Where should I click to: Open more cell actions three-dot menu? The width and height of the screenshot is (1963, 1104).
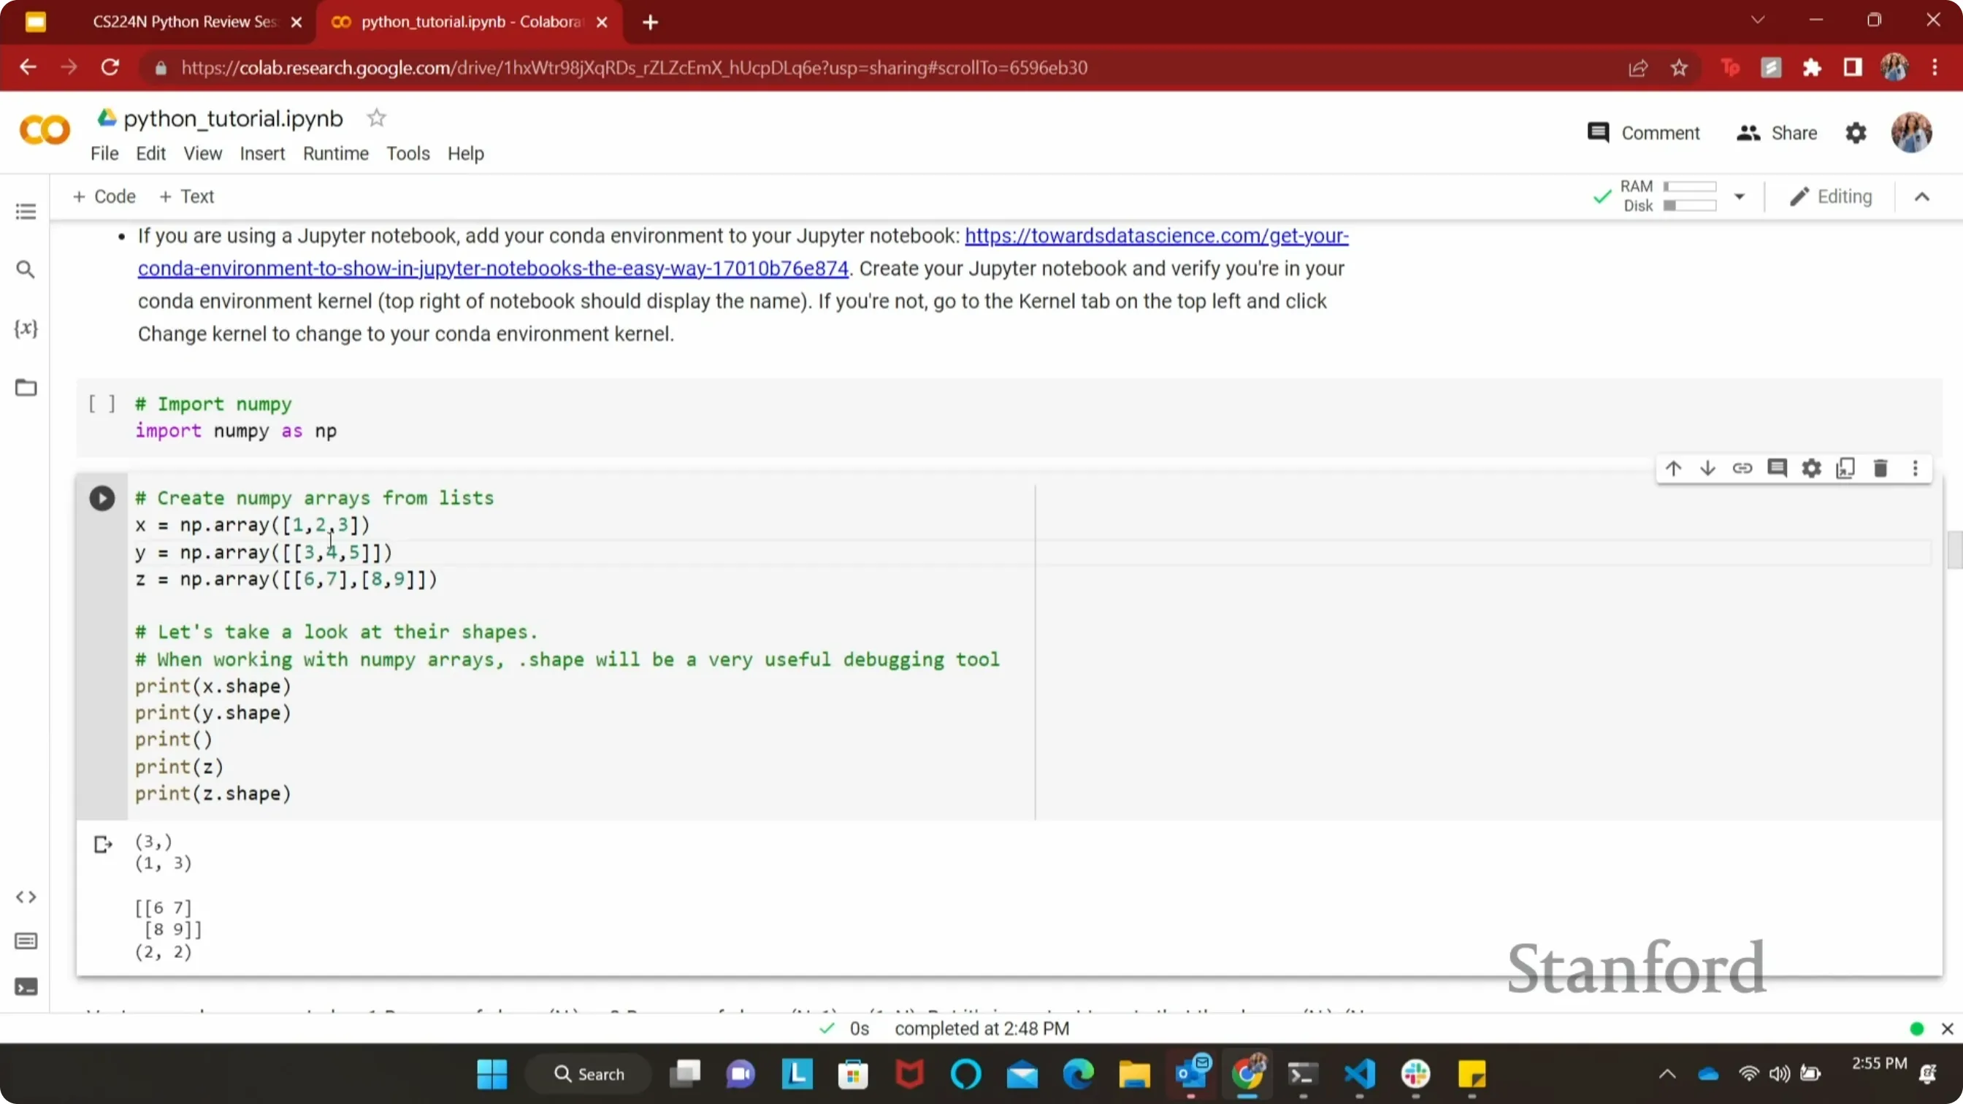click(1915, 469)
